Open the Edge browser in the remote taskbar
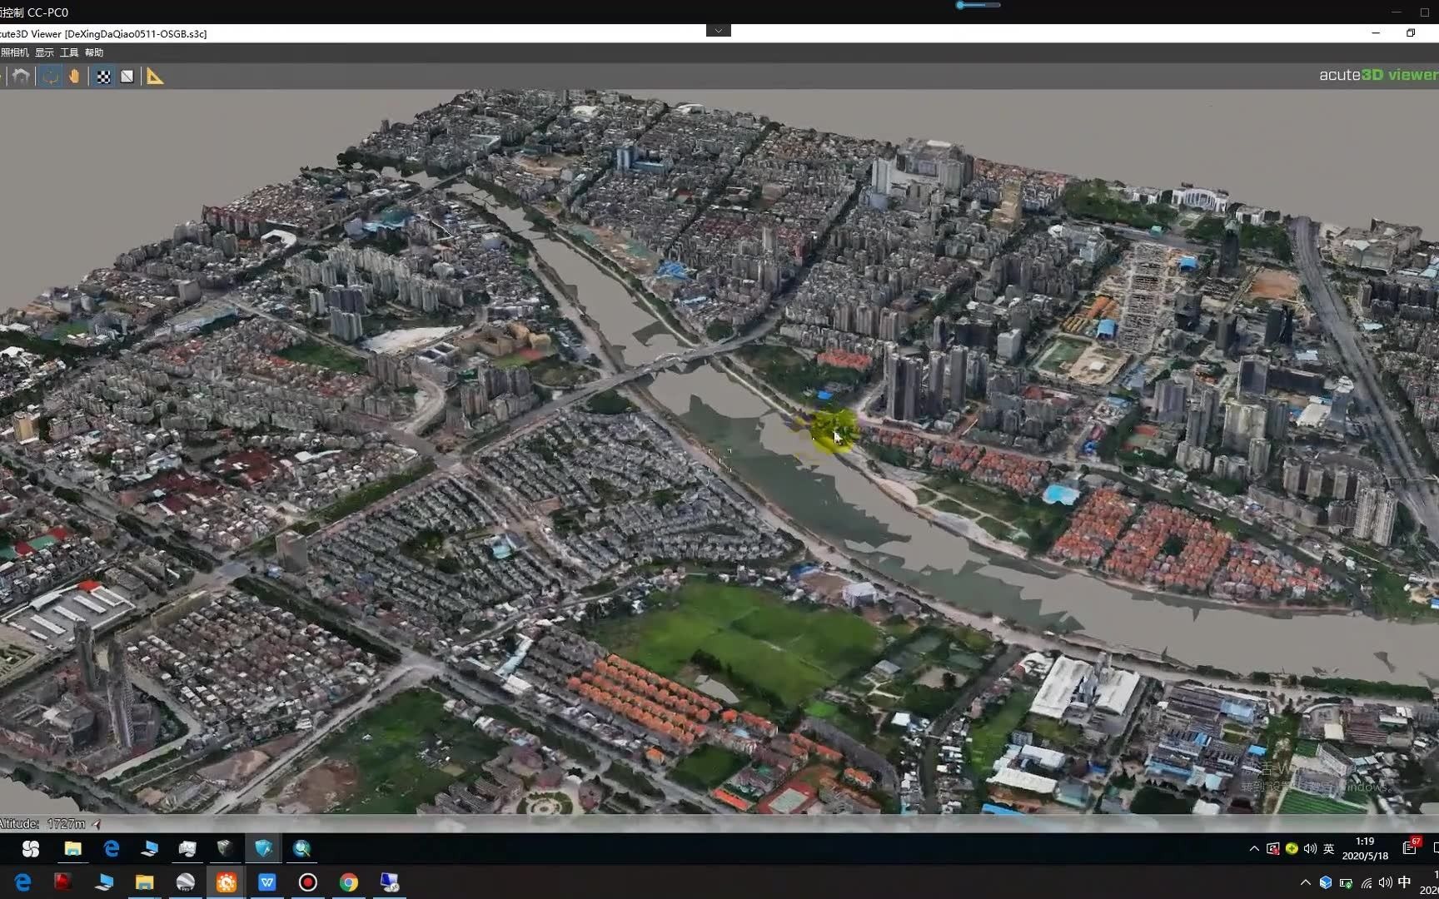Image resolution: width=1439 pixels, height=899 pixels. click(112, 848)
